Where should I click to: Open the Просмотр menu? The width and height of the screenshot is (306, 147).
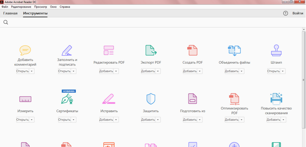[41, 7]
